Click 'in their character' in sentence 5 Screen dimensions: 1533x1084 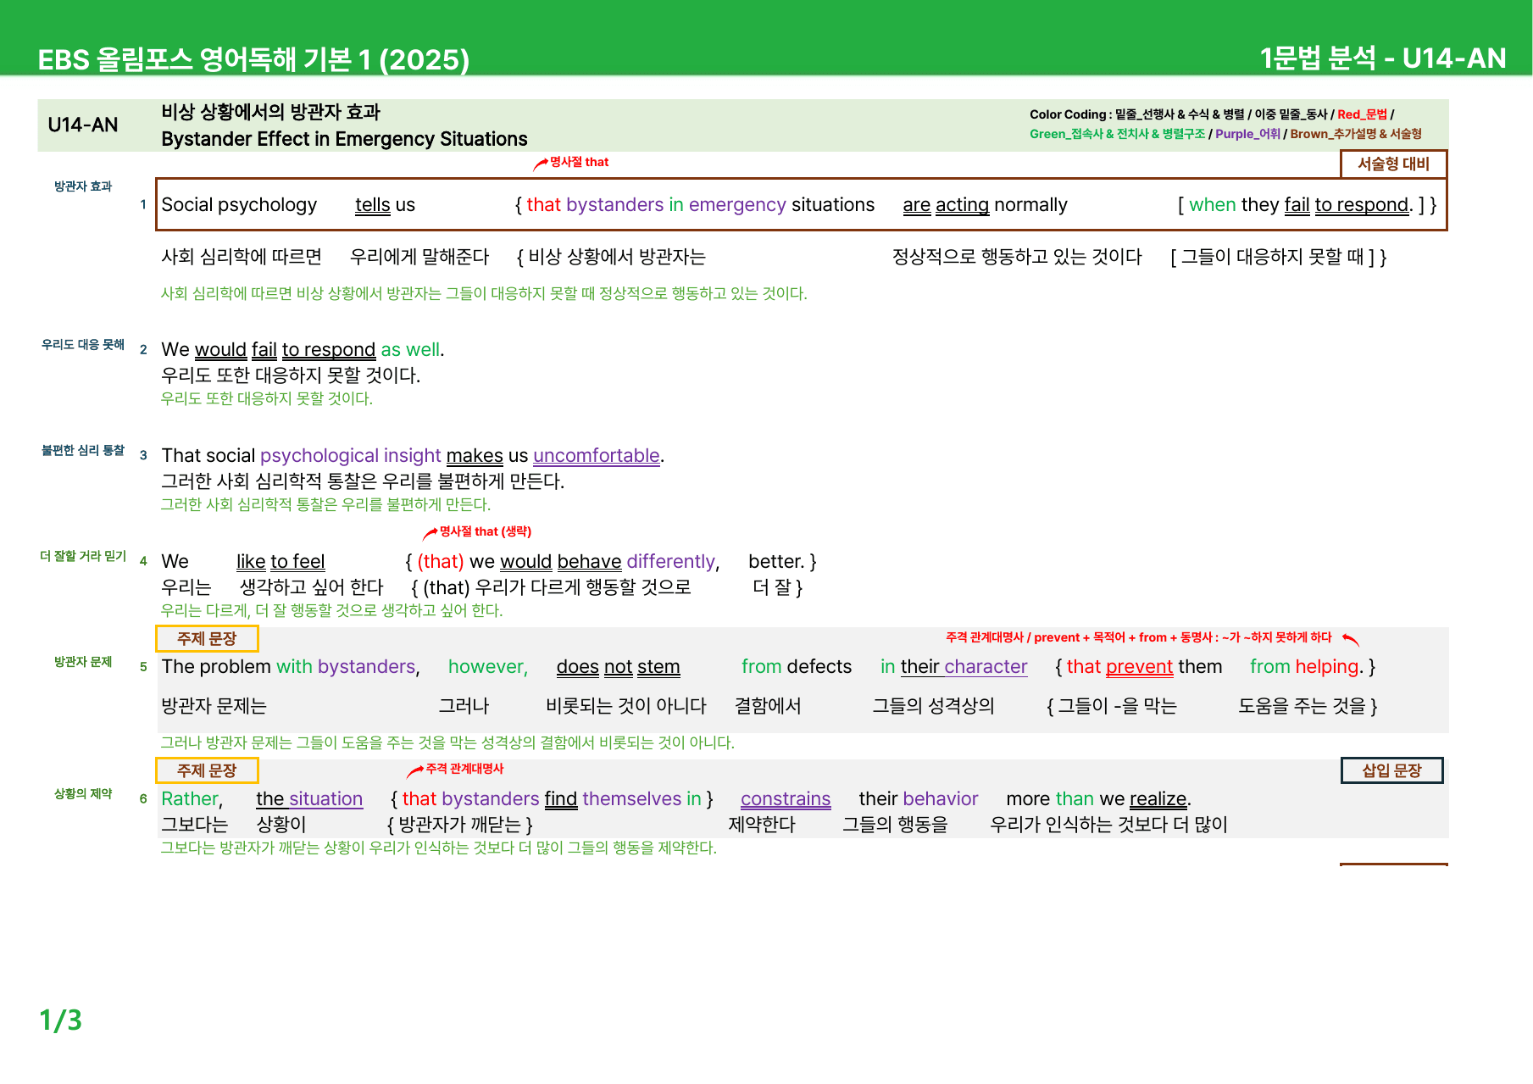954,667
